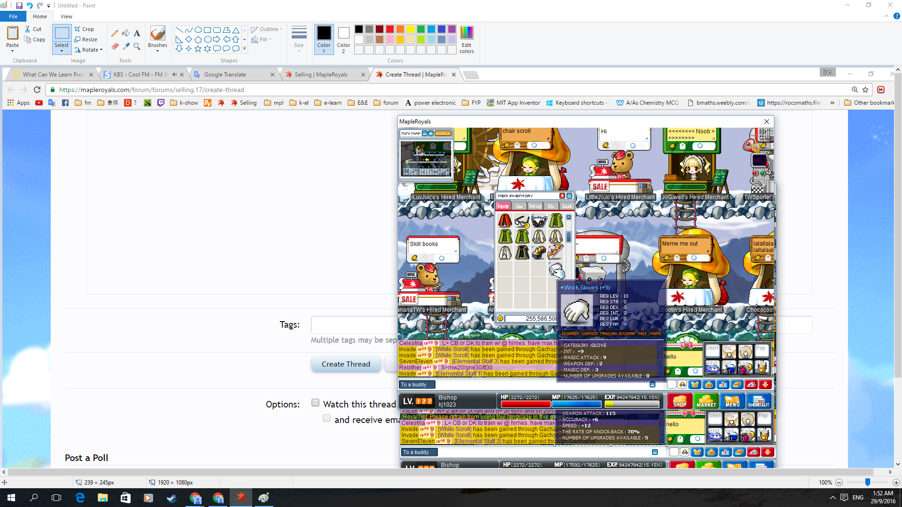Select the five-point star shape

(198, 48)
